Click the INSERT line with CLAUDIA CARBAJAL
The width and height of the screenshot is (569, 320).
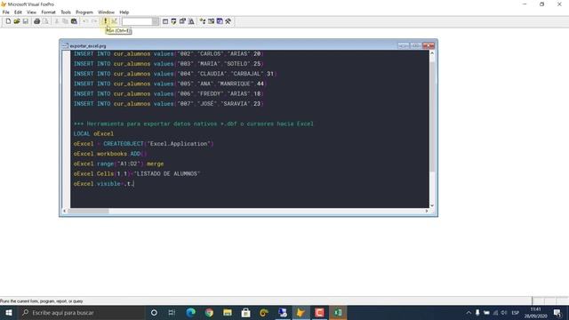pos(175,74)
